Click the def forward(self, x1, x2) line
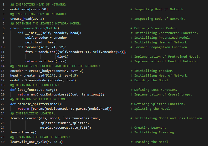Screen dimensions: 208x146 pos(40,47)
